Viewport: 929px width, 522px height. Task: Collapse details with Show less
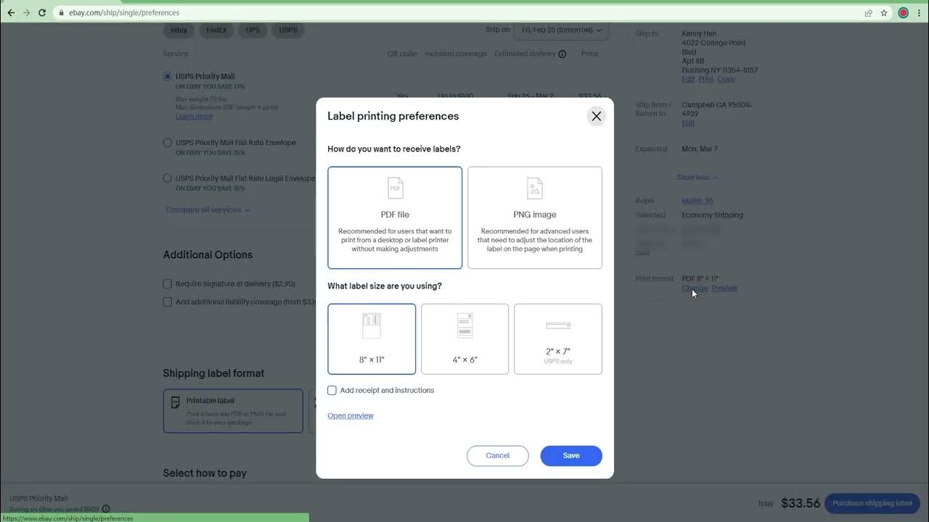(697, 177)
